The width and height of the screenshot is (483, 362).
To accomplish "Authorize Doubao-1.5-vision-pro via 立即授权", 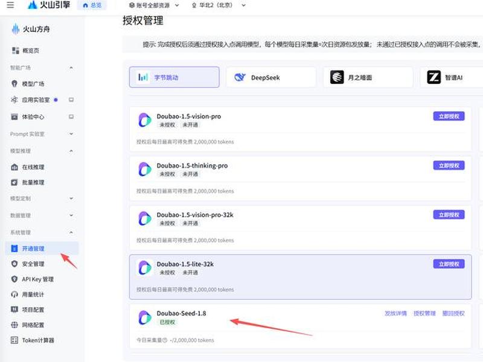I will 449,116.
